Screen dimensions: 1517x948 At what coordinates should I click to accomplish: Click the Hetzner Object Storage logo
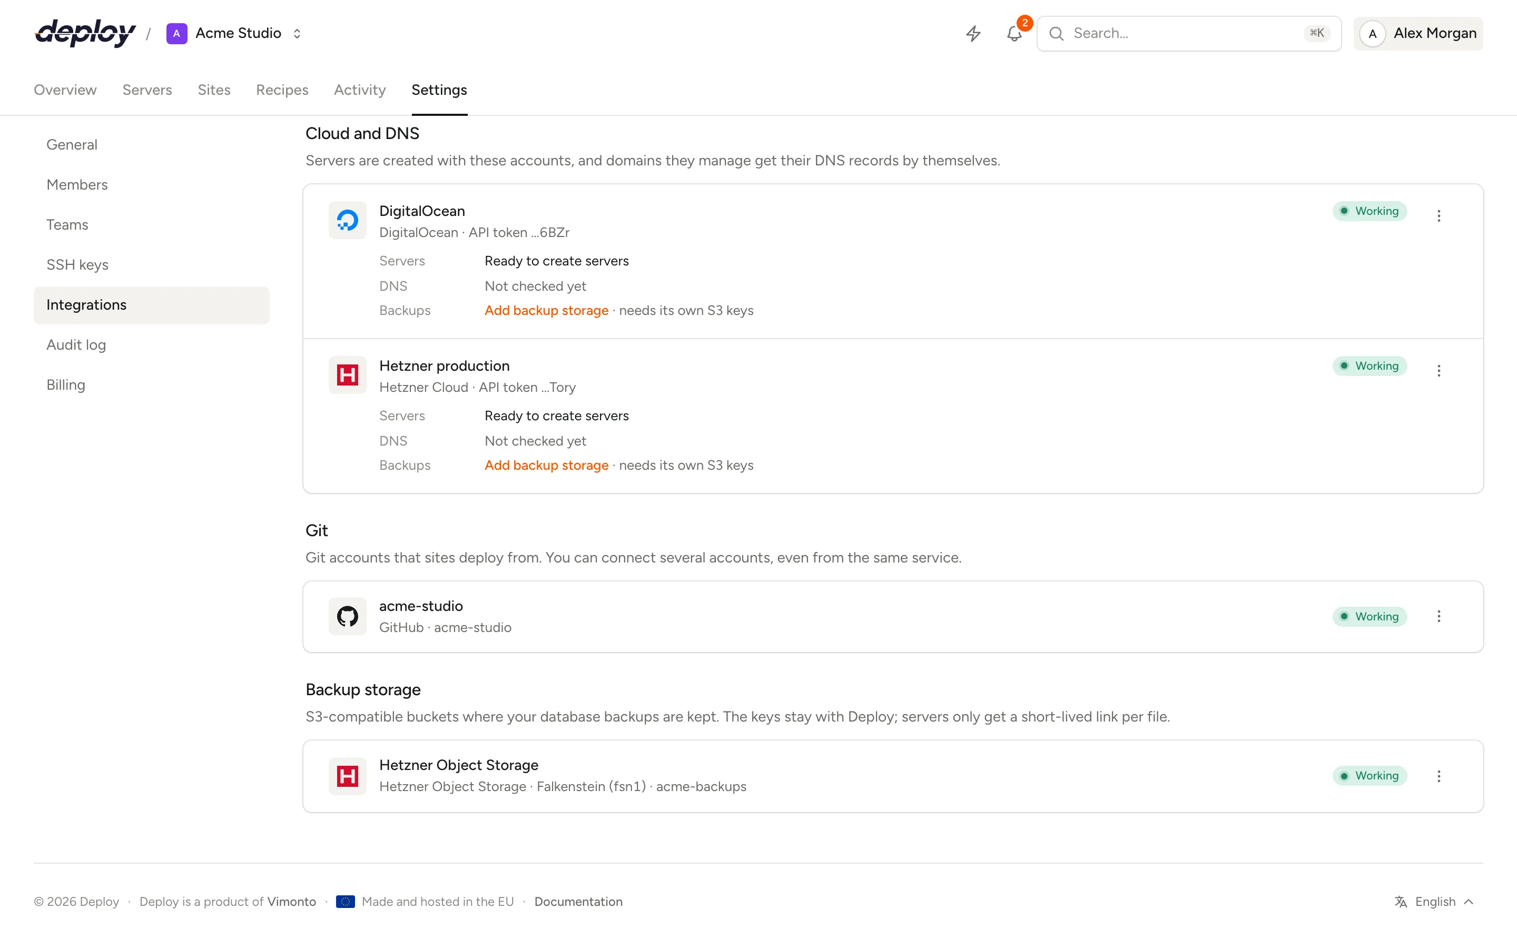click(347, 776)
